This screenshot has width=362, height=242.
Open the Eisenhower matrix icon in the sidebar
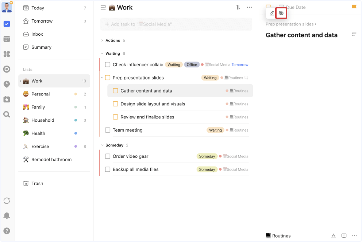(x=7, y=54)
